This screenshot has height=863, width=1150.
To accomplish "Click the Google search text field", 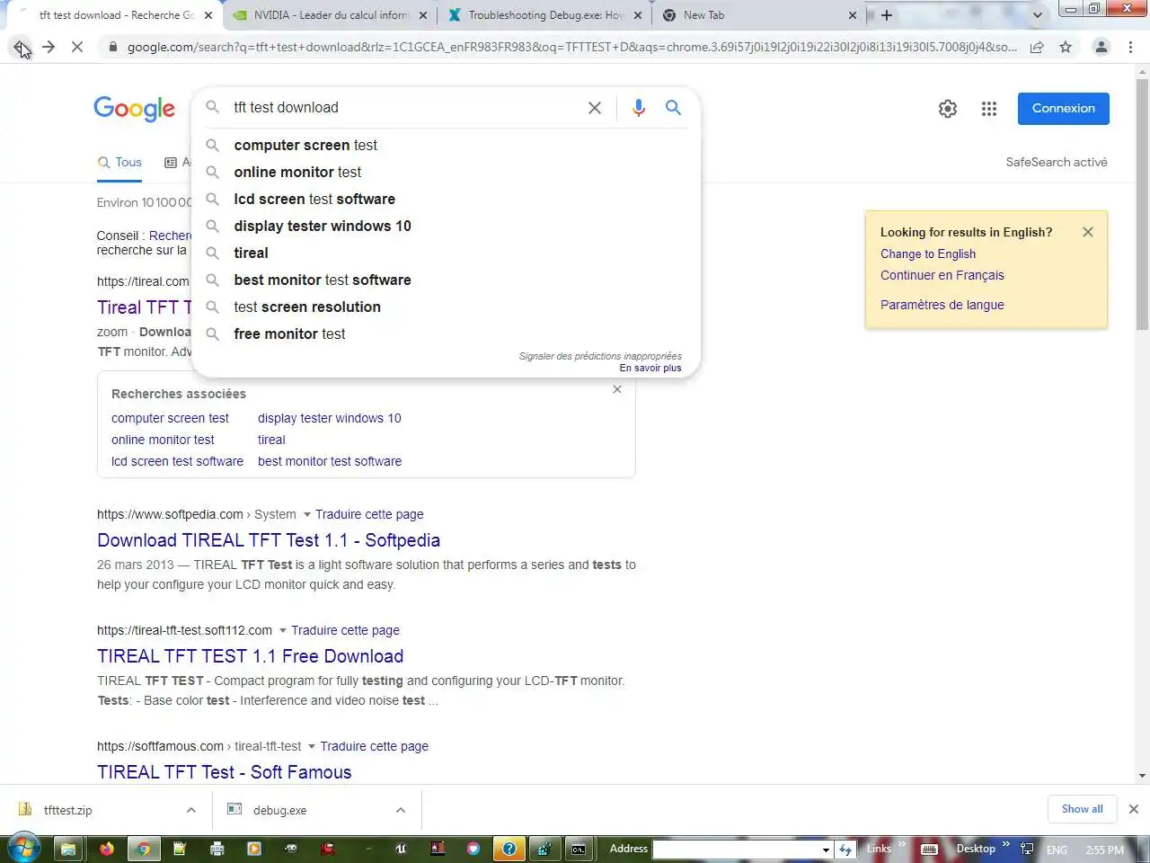I will pos(404,108).
